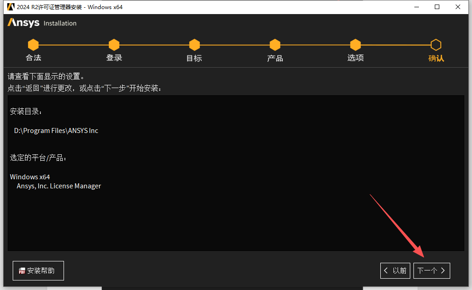Click the progress line between 产品 and 选项
The width and height of the screenshot is (472, 290).
click(315, 45)
